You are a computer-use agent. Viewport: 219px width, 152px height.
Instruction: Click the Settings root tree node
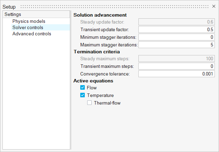coord(13,14)
